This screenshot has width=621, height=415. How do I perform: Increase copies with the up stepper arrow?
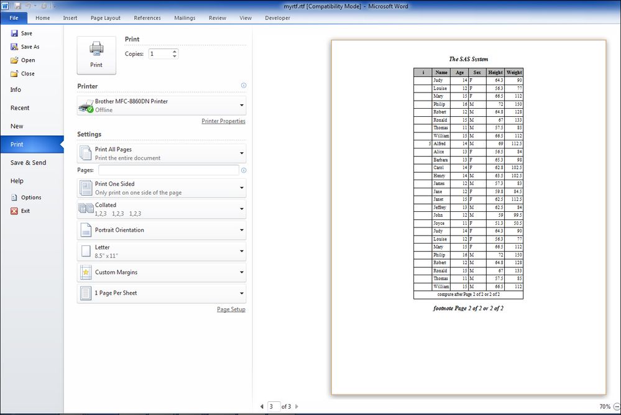click(175, 52)
